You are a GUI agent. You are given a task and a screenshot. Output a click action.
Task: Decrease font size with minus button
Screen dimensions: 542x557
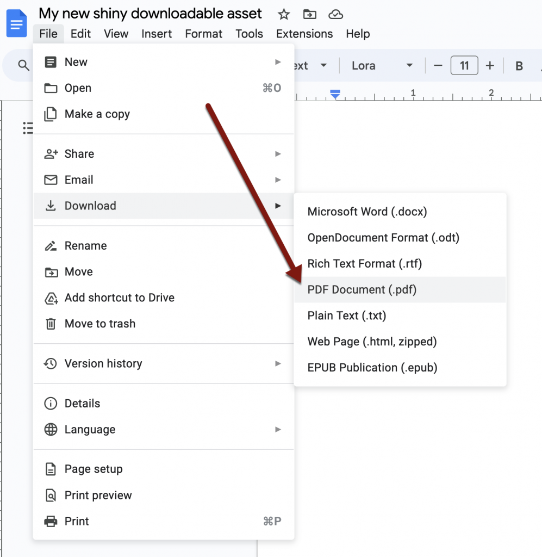coord(438,65)
